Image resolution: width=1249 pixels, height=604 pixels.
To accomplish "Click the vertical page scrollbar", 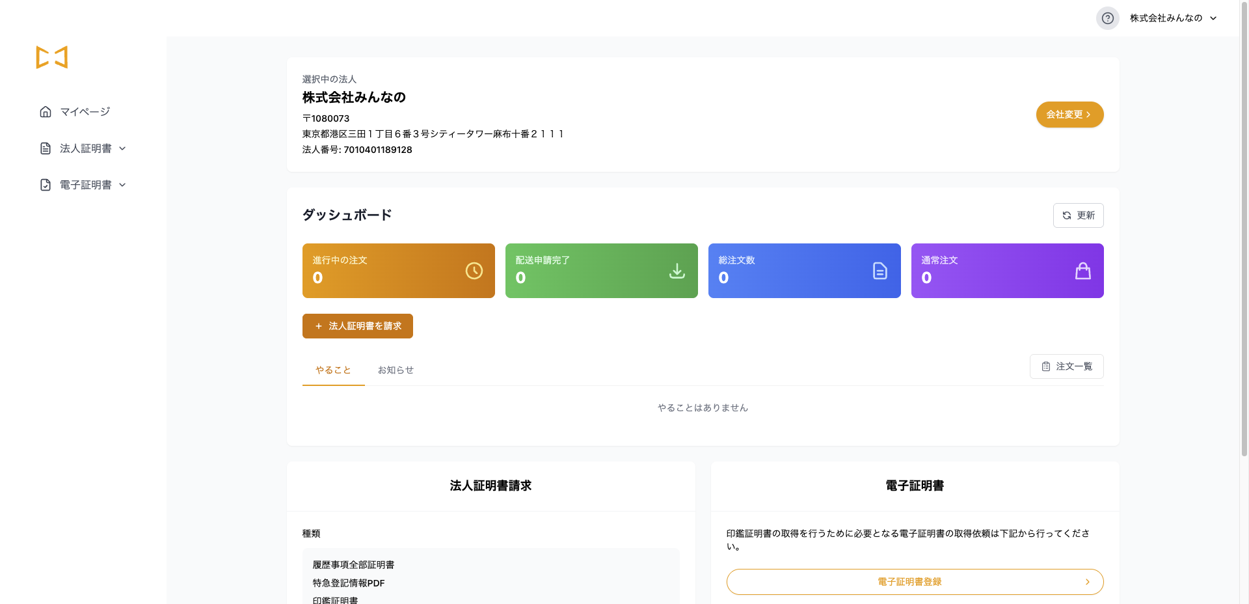I will click(x=1244, y=228).
